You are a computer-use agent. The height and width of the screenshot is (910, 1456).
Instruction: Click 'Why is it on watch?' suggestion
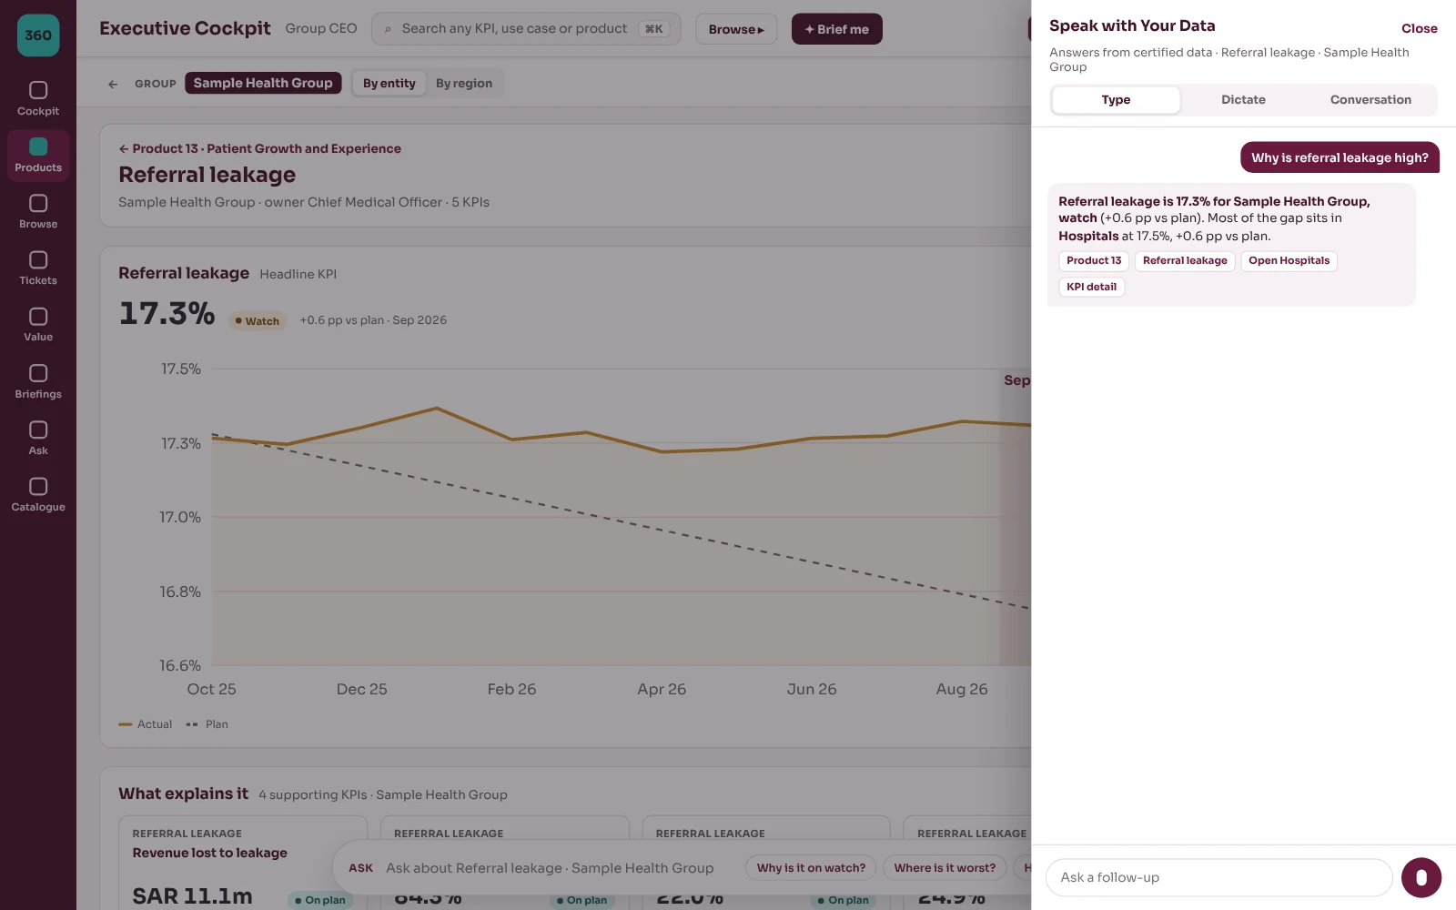[x=811, y=868]
